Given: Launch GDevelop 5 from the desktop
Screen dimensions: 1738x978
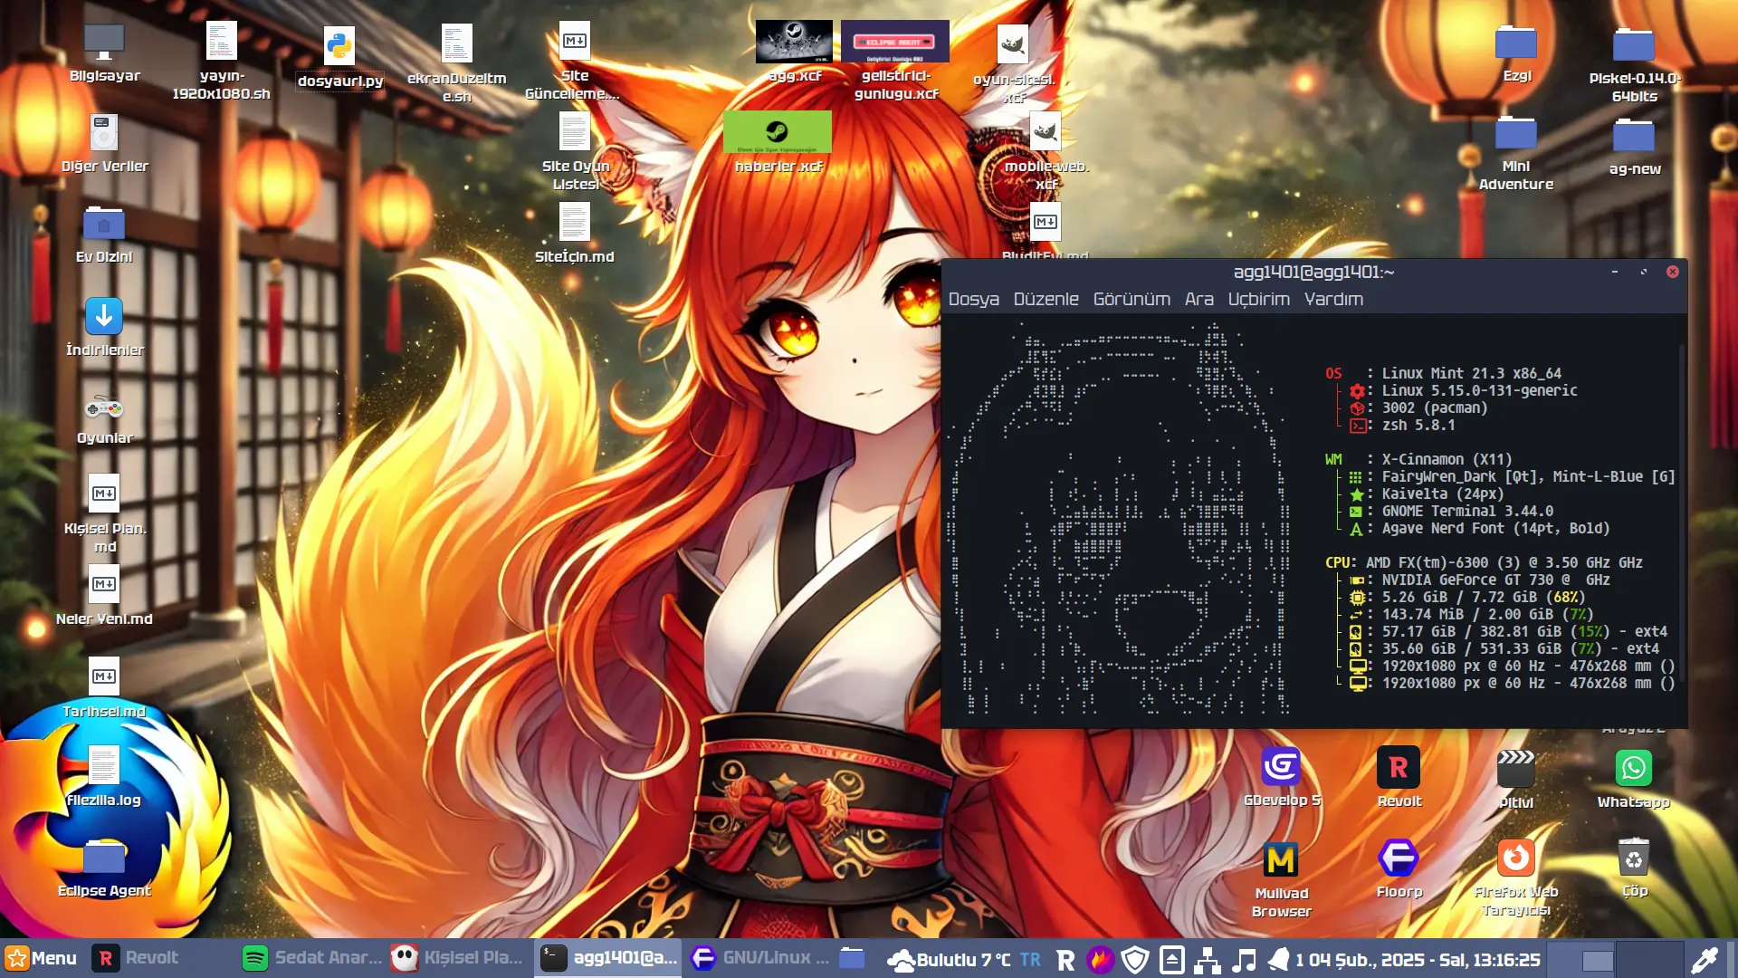Looking at the screenshot, I should point(1281,778).
